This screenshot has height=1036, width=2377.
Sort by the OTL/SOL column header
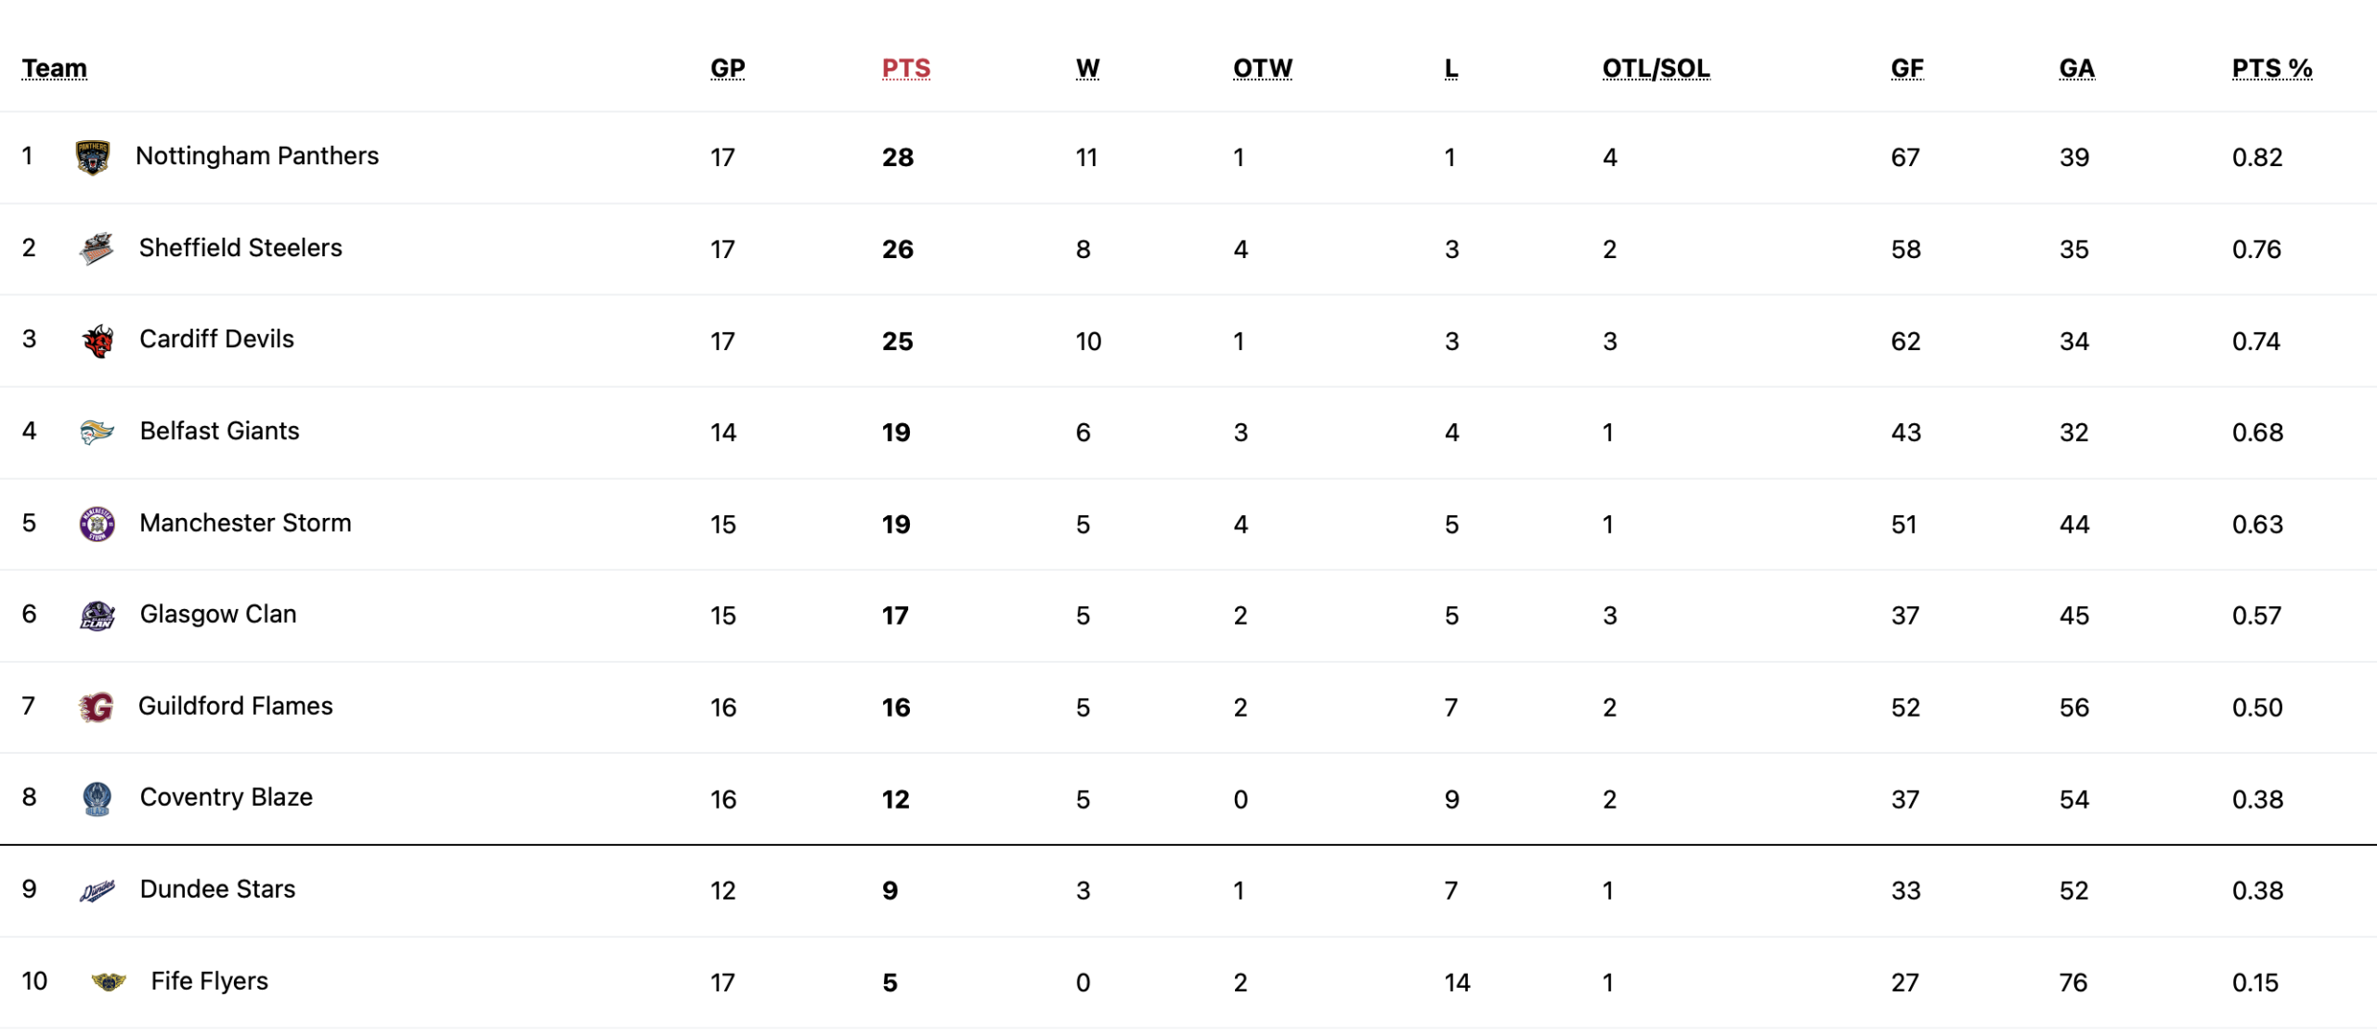tap(1656, 69)
